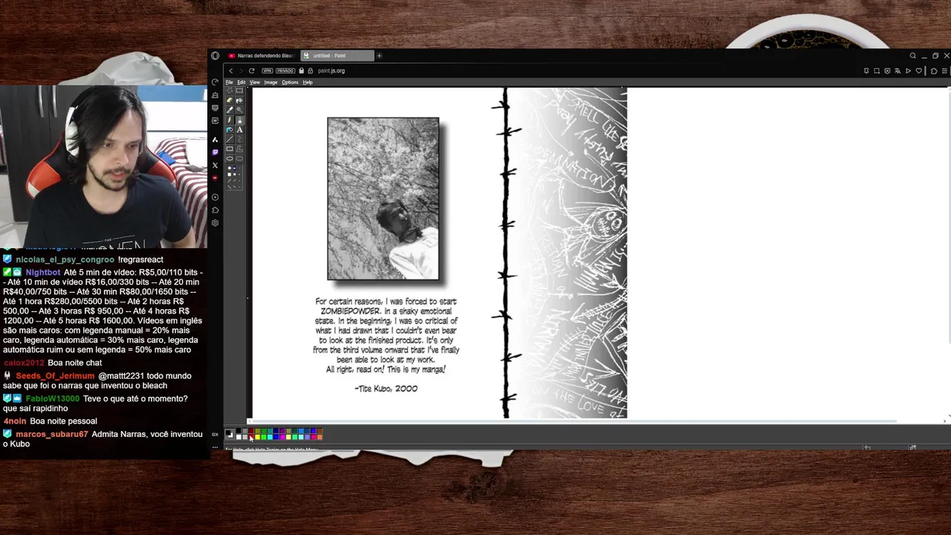Select the bright green color swatch
The height and width of the screenshot is (535, 951).
point(264,437)
